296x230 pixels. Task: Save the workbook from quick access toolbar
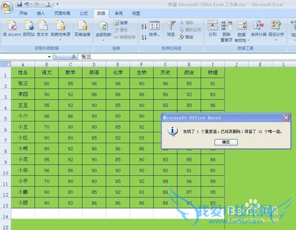[20, 4]
